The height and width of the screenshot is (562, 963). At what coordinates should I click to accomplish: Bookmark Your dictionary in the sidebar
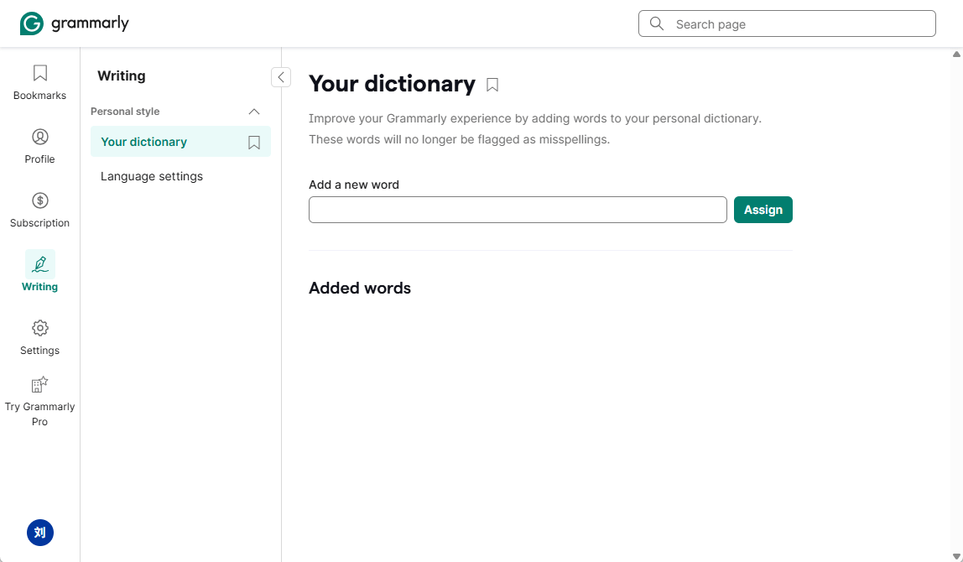tap(254, 143)
